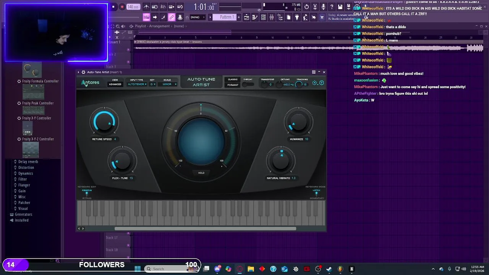Open the plugin picker plug icon

click(x=297, y=17)
